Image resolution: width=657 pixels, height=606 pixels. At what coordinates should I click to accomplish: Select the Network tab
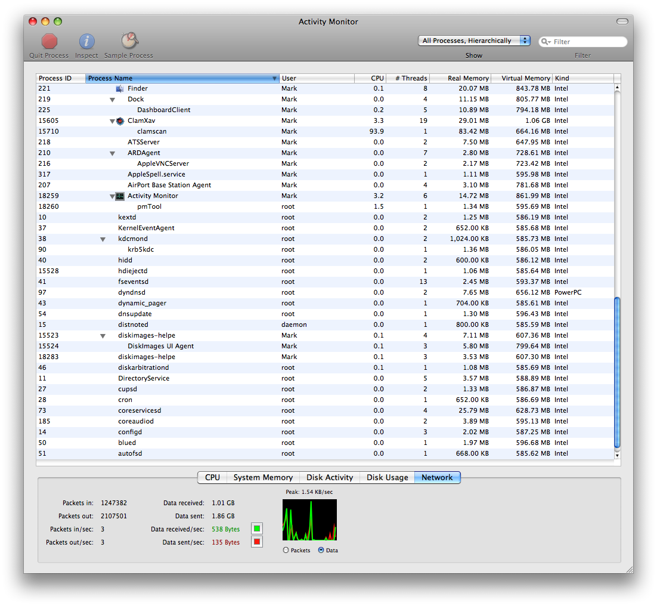tap(437, 477)
